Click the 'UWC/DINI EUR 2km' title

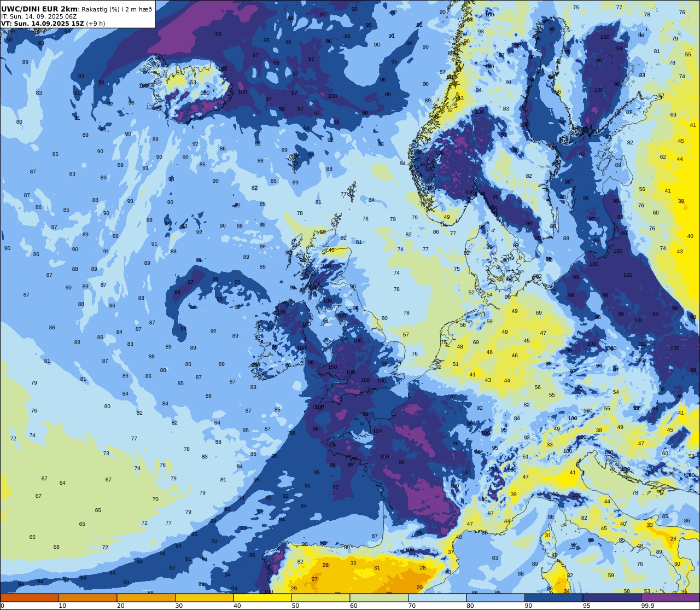(x=39, y=9)
